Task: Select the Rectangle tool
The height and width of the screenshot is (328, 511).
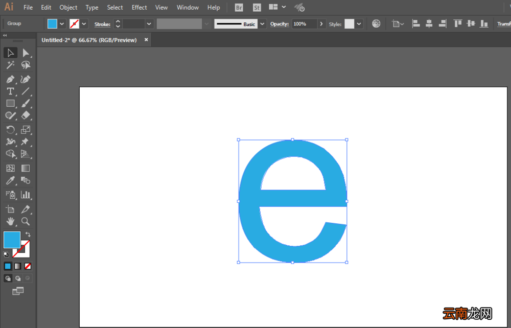Action: [10, 103]
